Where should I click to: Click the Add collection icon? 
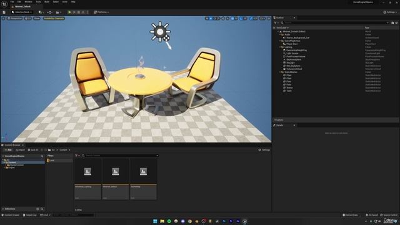click(37, 209)
